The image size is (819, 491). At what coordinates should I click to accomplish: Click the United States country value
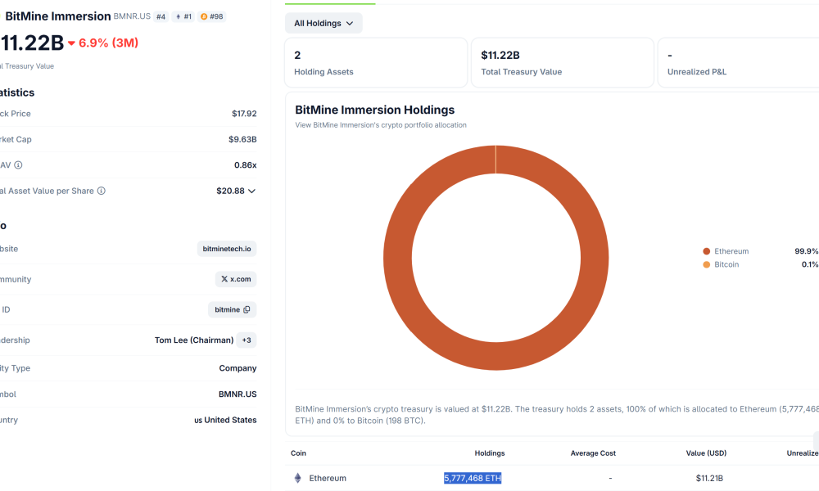(x=230, y=420)
